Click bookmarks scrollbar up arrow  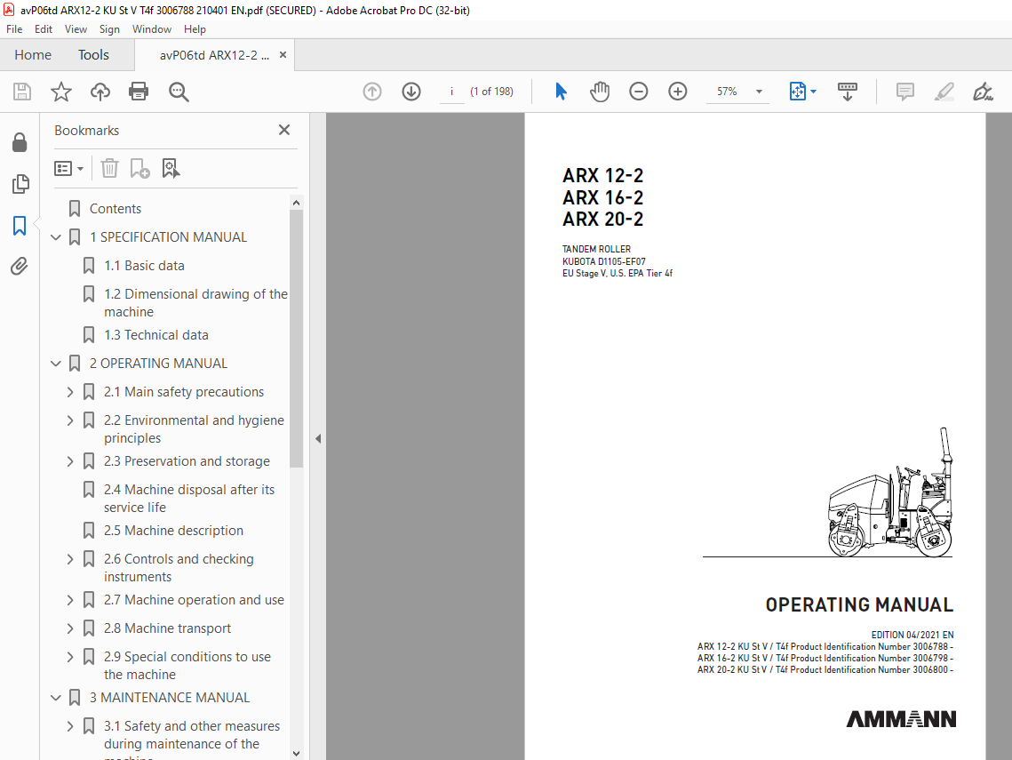(296, 203)
